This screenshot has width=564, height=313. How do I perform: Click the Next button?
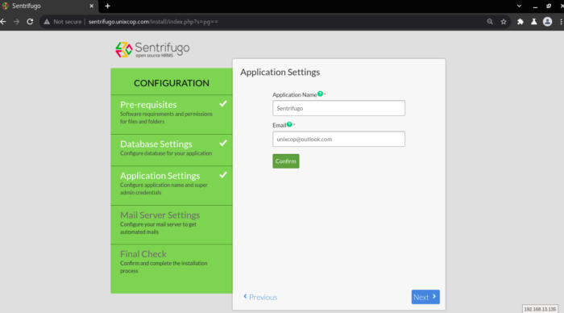click(425, 297)
